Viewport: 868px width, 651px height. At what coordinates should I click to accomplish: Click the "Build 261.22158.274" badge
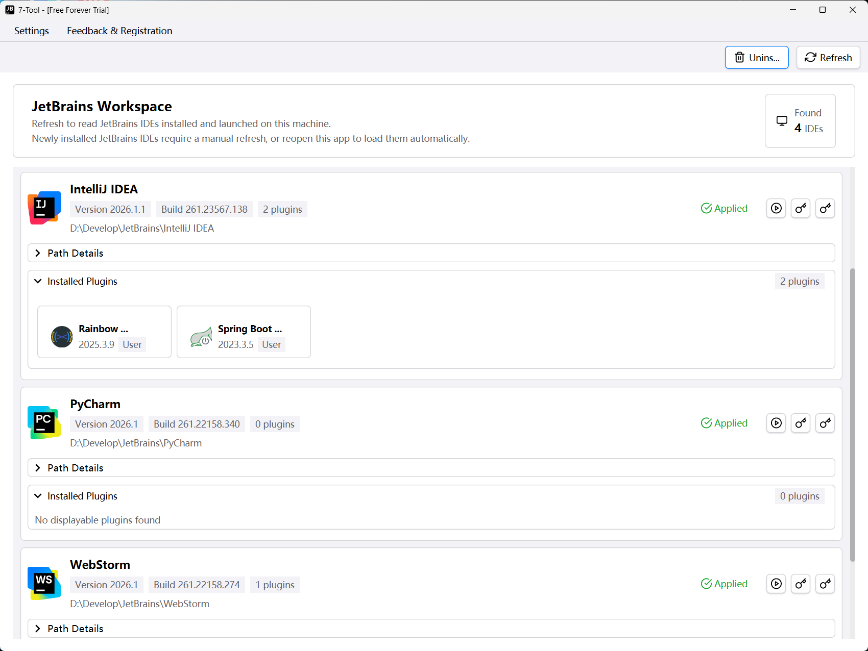click(197, 585)
